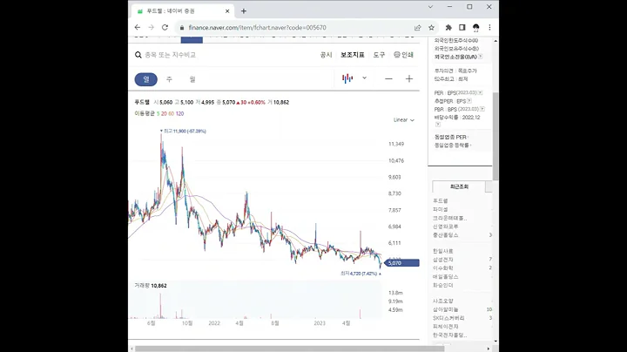Open 삼아알미늄 in recent list
The width and height of the screenshot is (627, 352).
446,309
